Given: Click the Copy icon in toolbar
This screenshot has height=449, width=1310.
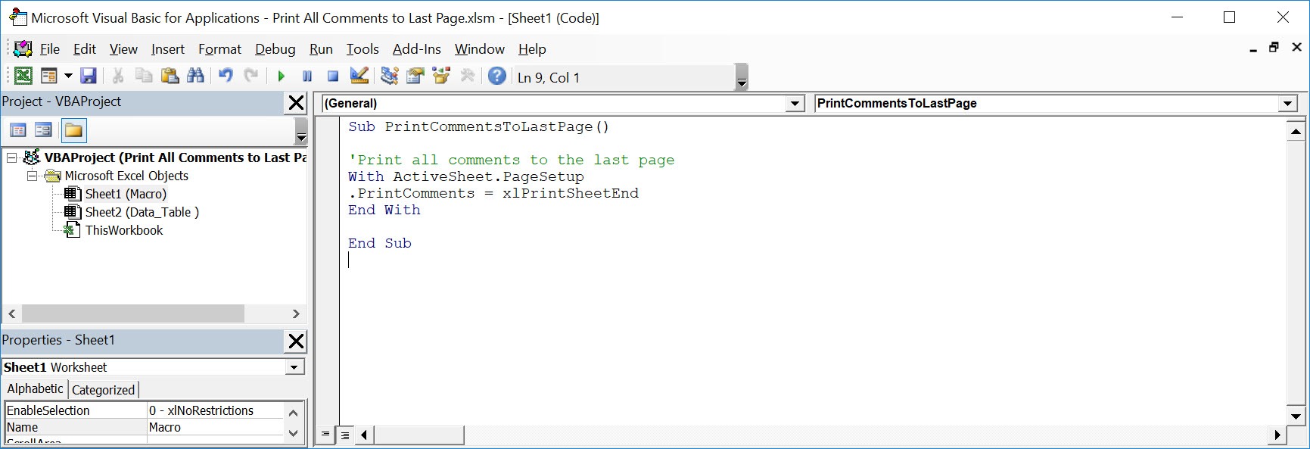Looking at the screenshot, I should coord(144,76).
